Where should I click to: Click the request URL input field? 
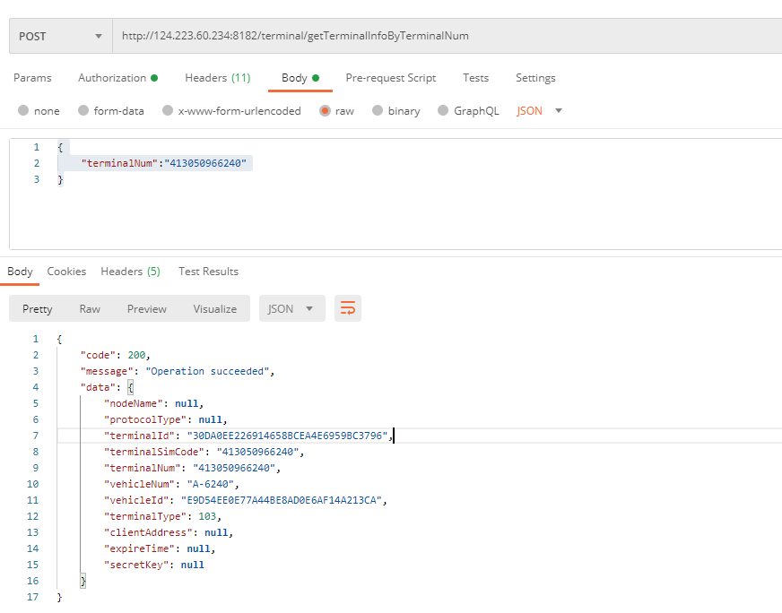[x=447, y=37]
